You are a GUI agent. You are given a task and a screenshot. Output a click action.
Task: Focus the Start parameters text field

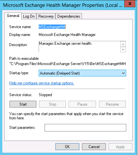point(85,128)
